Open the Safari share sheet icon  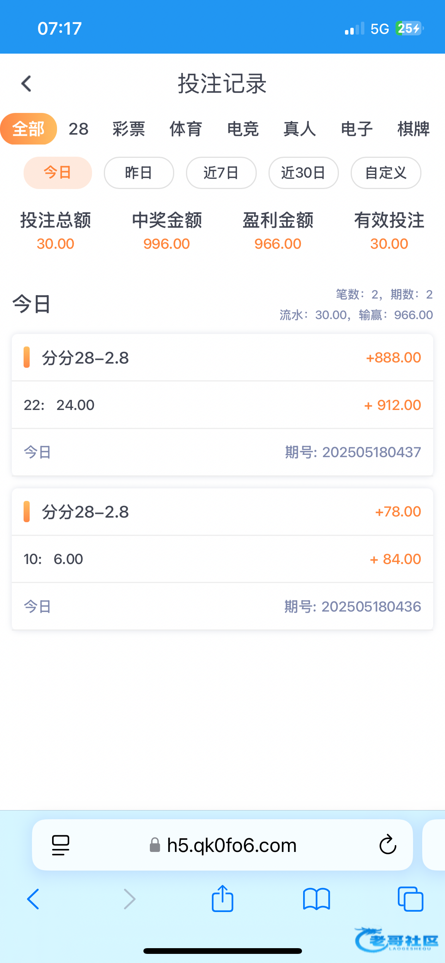point(222,899)
